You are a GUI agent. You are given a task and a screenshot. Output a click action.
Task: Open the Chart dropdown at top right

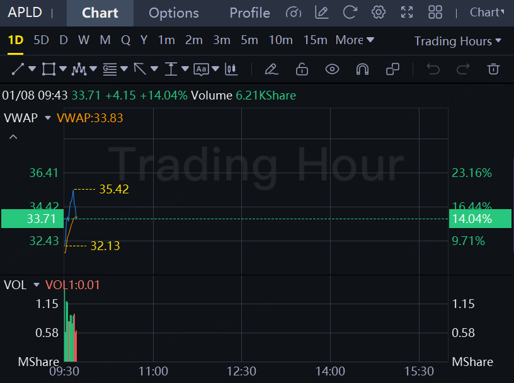(x=487, y=13)
